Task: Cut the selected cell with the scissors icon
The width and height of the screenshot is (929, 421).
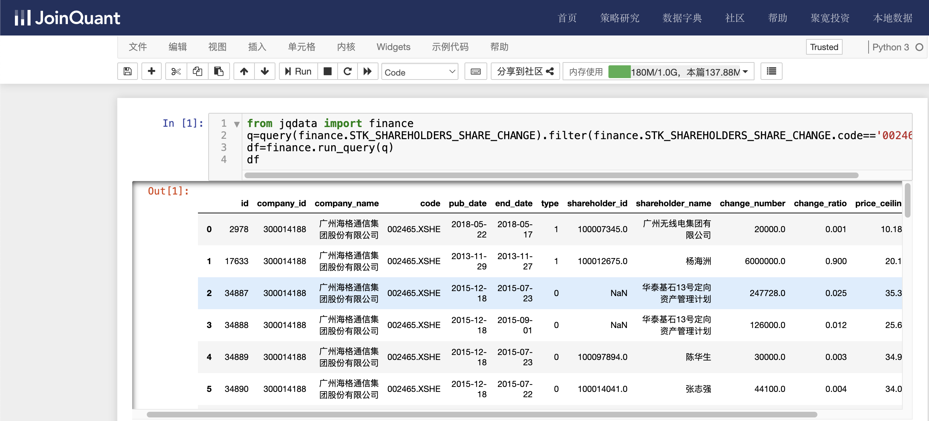Action: [176, 71]
